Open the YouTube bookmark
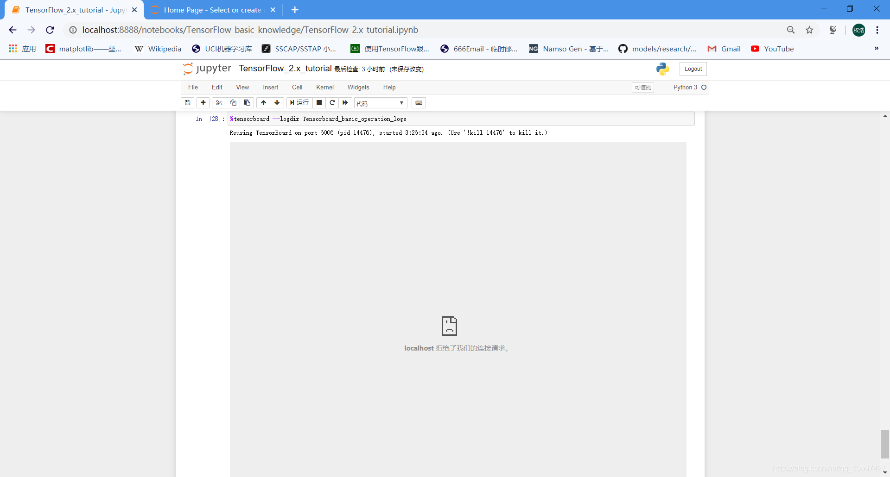The image size is (890, 477). (772, 49)
